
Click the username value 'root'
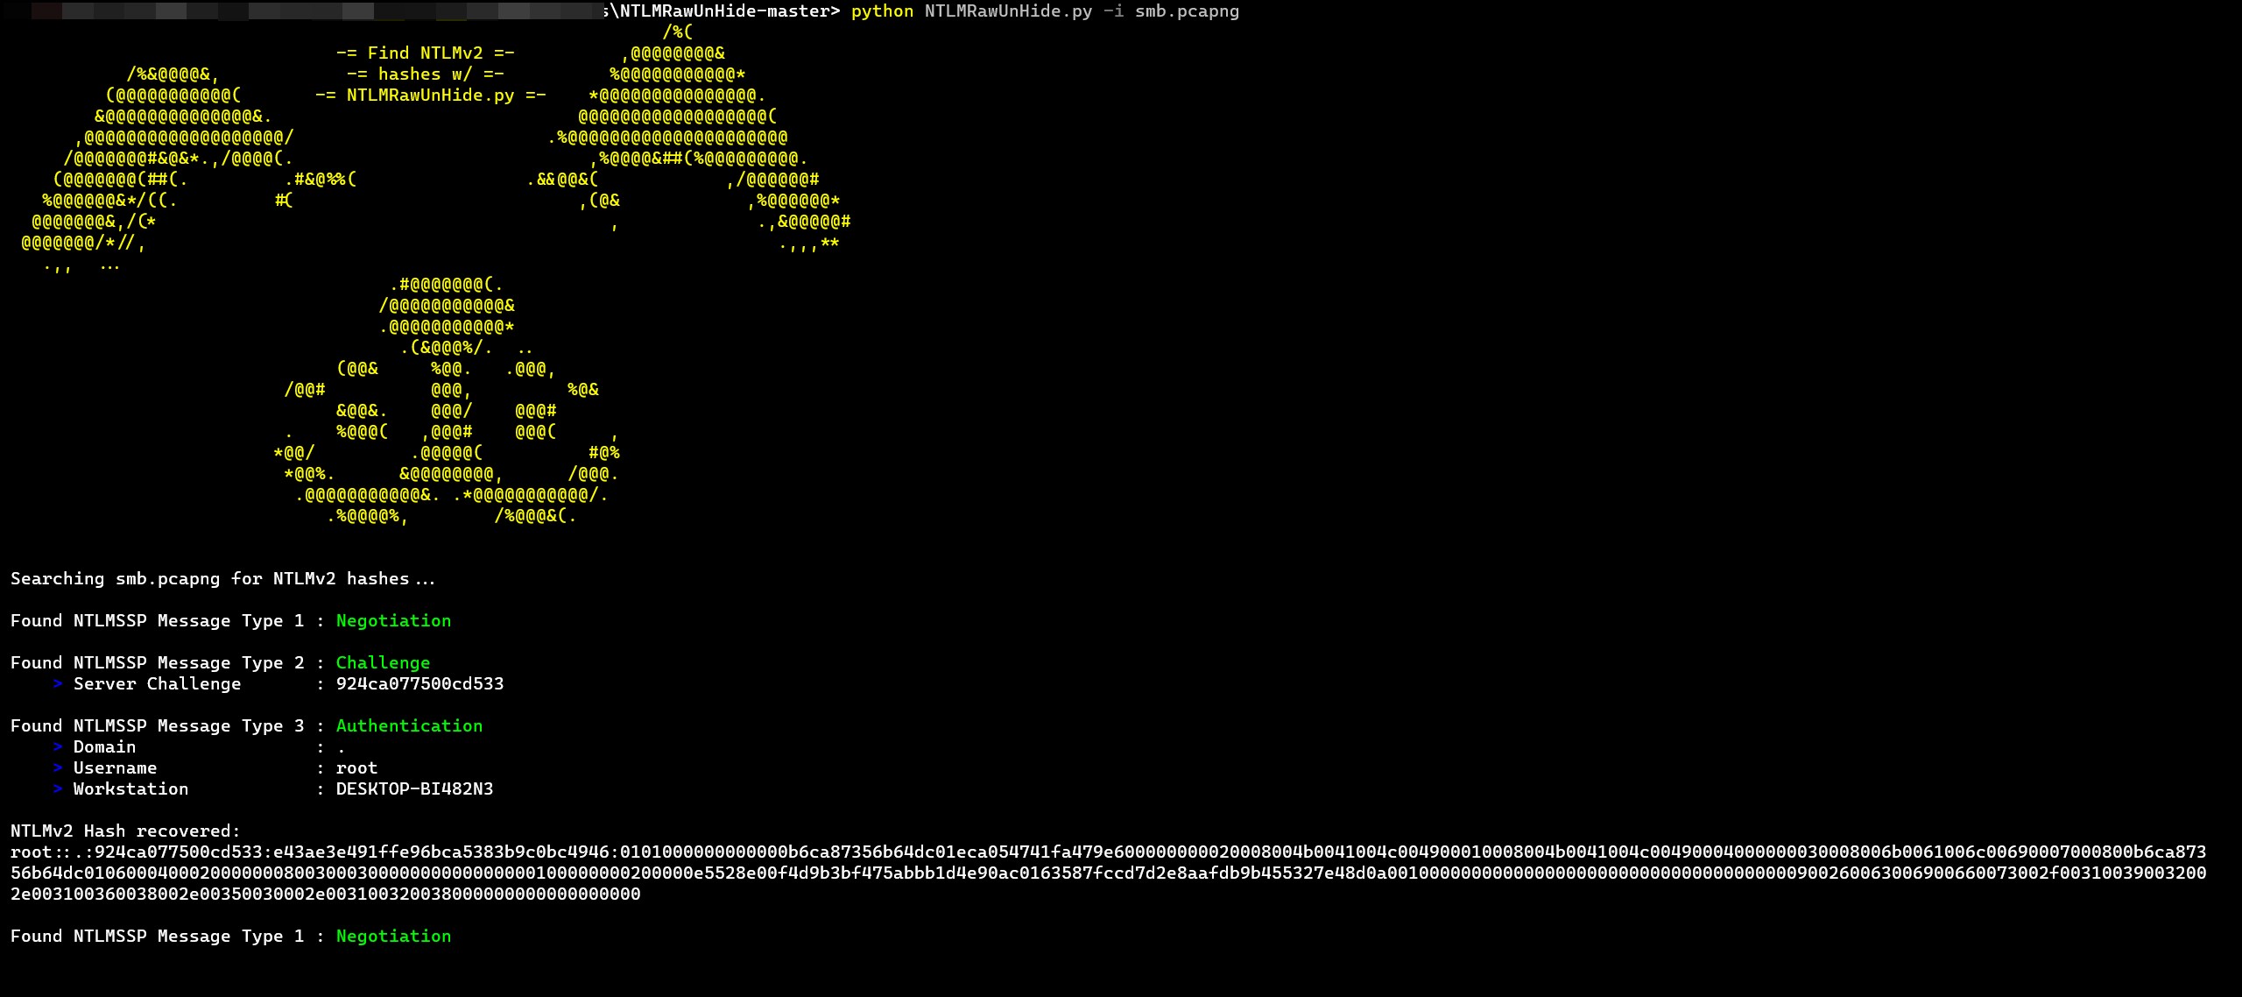click(x=356, y=768)
